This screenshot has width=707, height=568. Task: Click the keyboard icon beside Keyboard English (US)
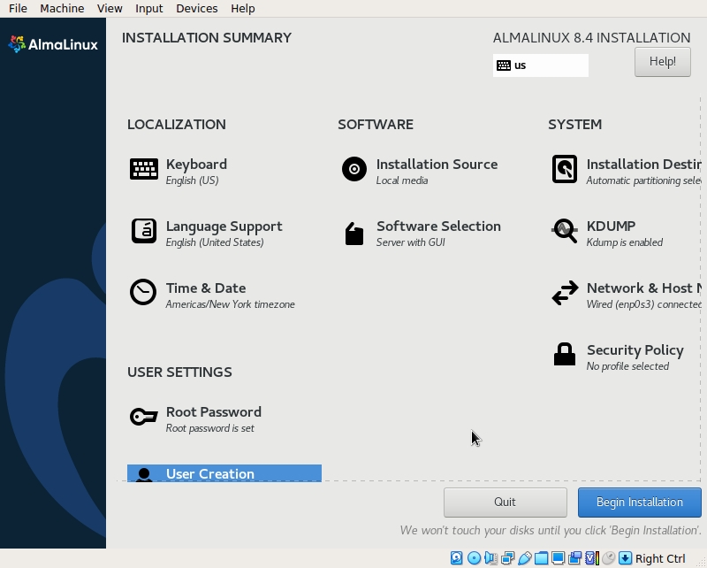144,169
